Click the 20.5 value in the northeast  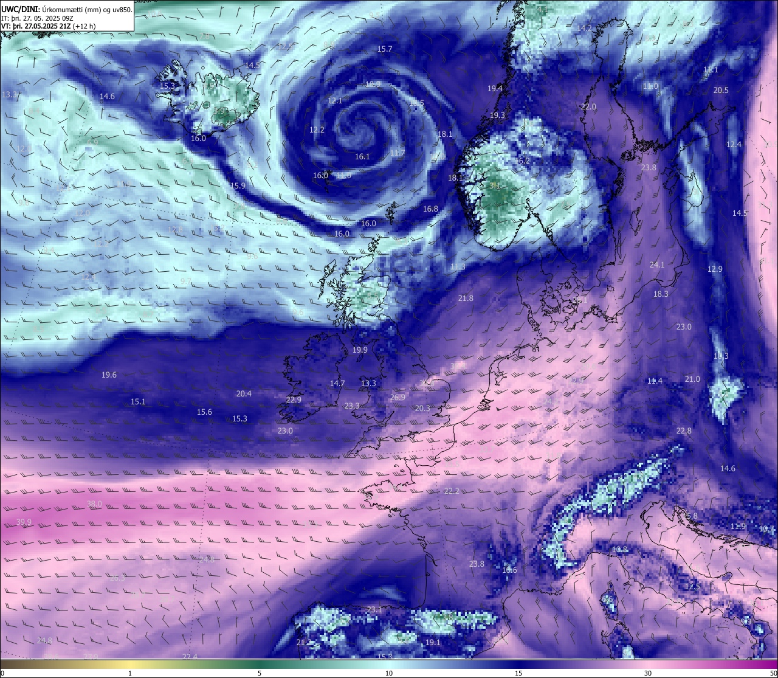coord(721,90)
